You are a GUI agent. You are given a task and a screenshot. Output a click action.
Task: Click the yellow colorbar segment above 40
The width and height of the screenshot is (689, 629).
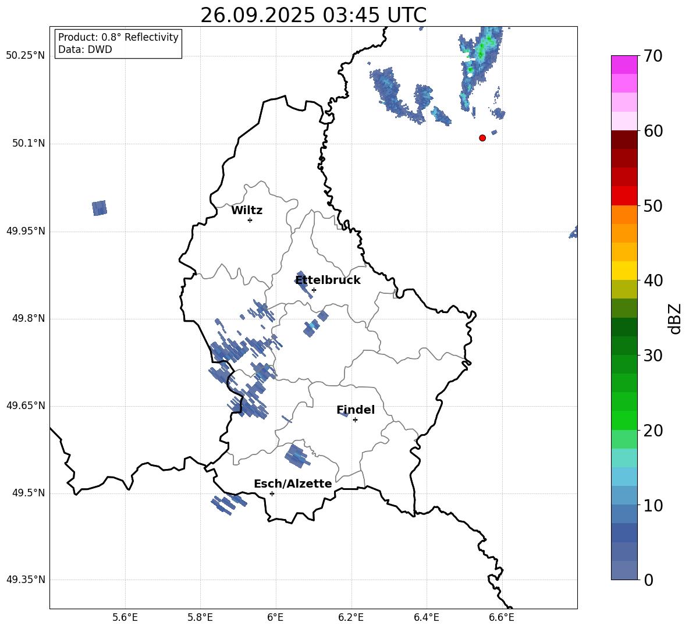tap(624, 271)
